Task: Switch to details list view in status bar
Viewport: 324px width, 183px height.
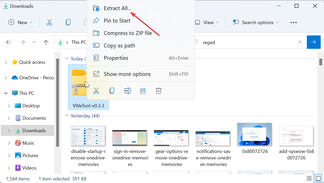Action: click(309, 179)
